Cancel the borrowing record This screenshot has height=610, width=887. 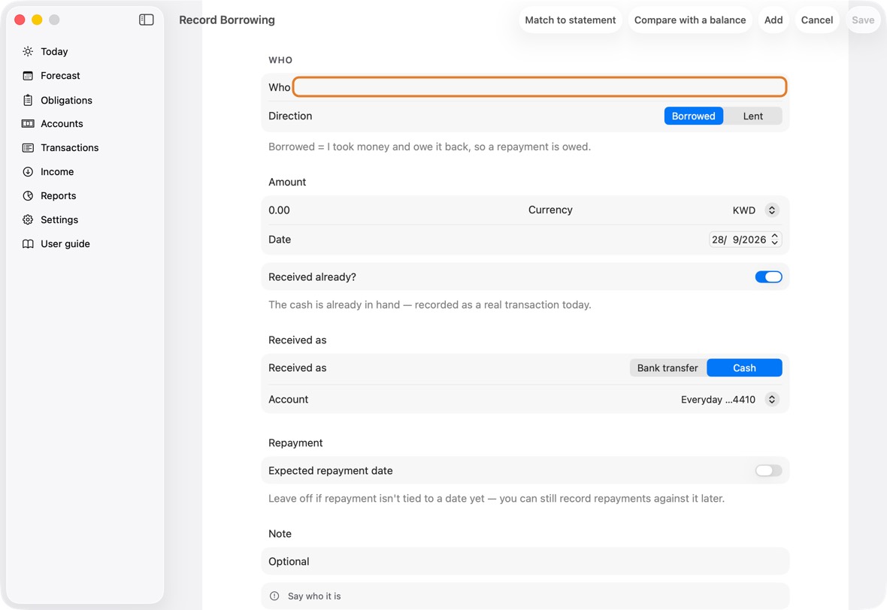[x=817, y=20]
